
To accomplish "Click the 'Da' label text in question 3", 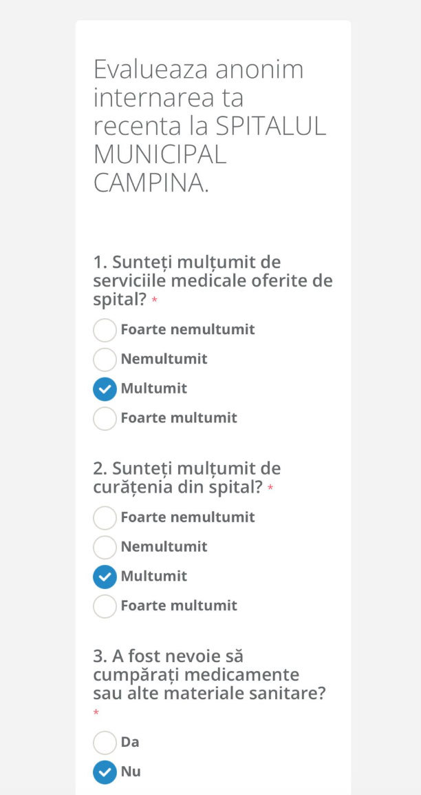I will click(x=130, y=742).
